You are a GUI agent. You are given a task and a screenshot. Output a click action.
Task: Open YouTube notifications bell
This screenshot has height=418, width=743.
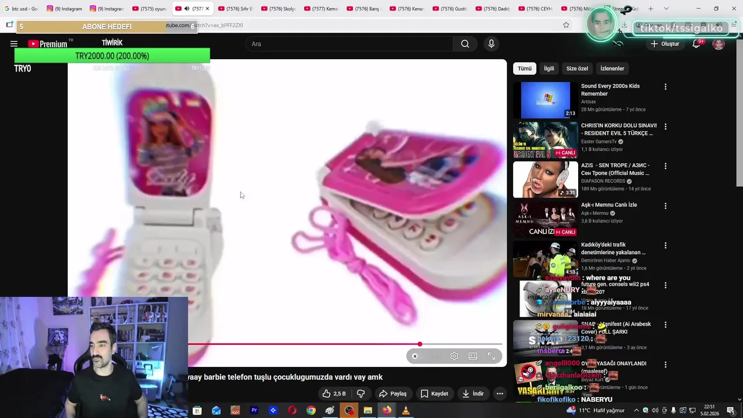point(696,44)
